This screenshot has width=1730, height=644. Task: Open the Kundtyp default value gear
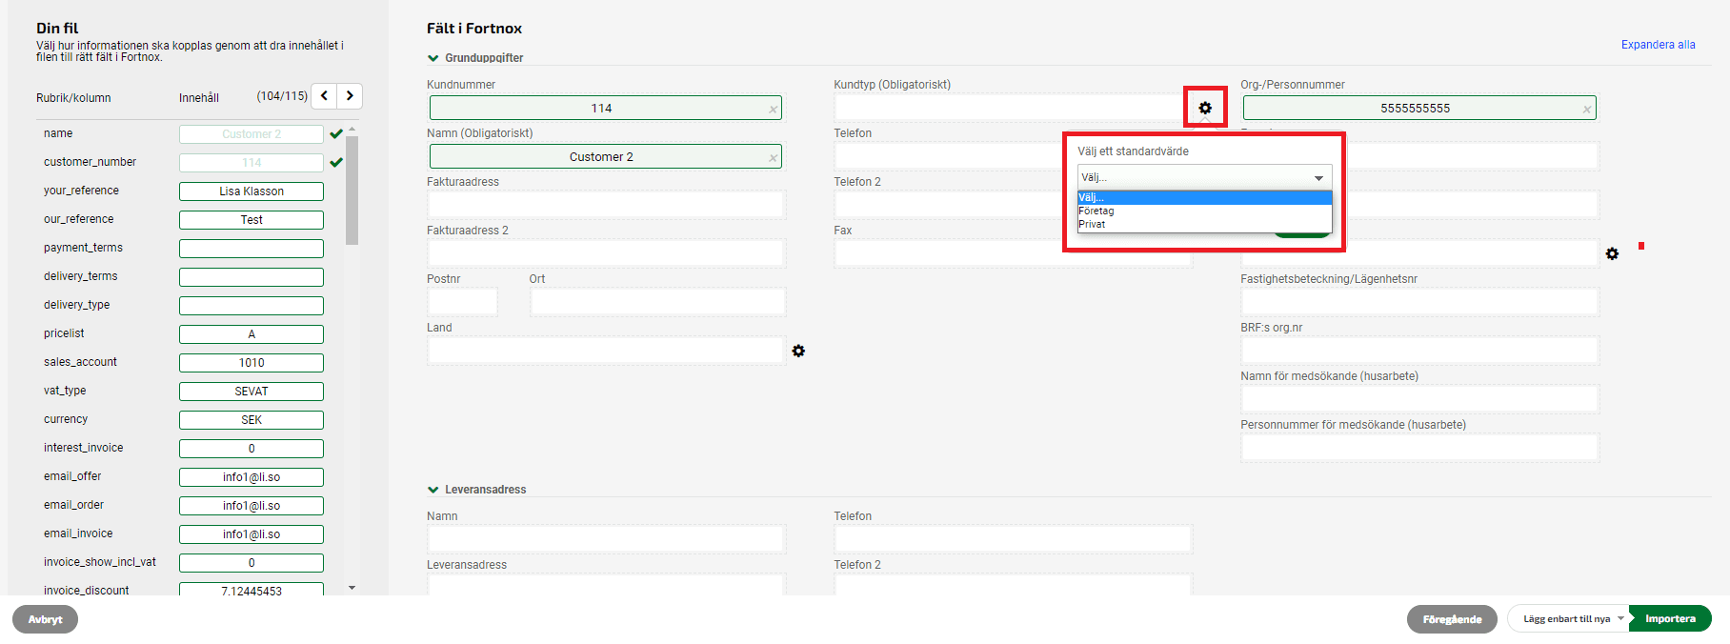click(1205, 108)
